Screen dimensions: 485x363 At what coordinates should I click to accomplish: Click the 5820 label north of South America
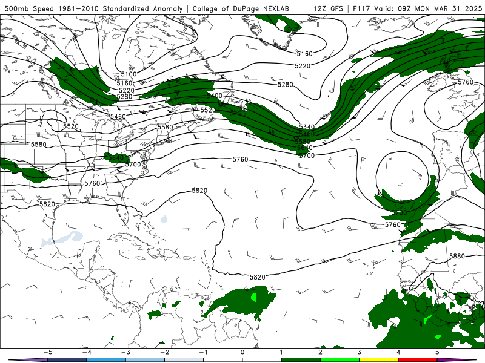coord(257,277)
